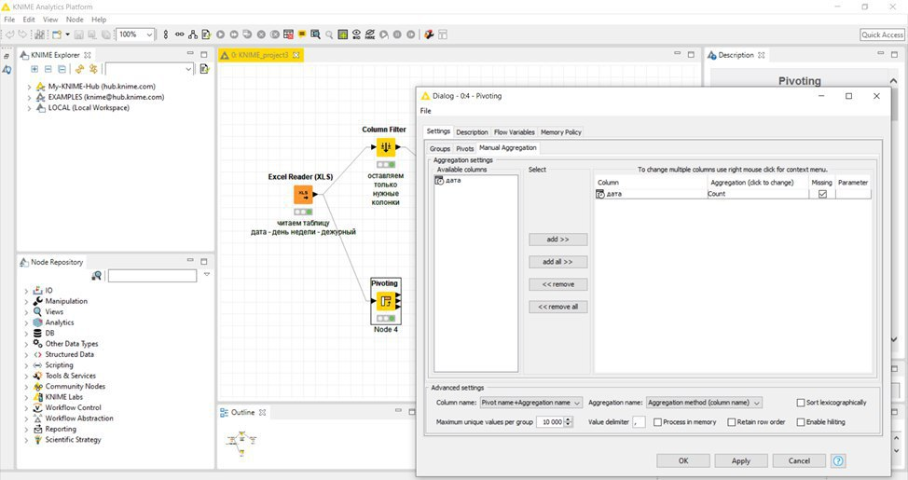Click the green grid settings toolbar icon
The image size is (908, 480).
pyautogui.click(x=343, y=34)
